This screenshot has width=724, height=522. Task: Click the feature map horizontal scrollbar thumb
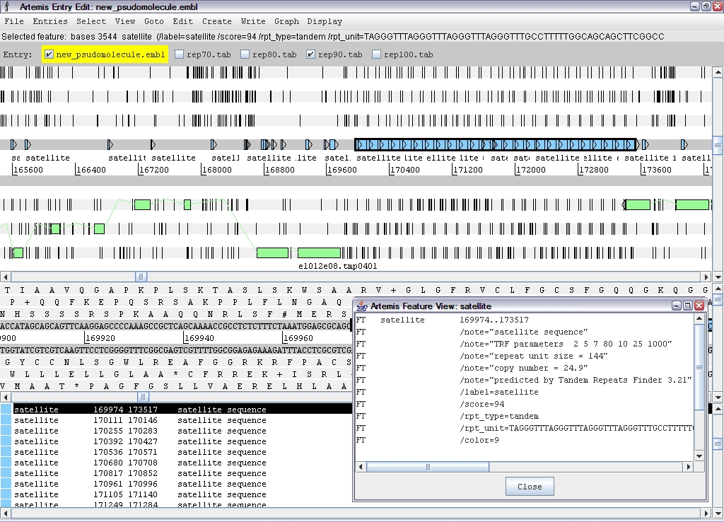click(141, 277)
